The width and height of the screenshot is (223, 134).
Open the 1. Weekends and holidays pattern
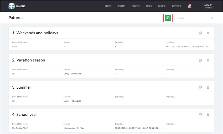coord(35,33)
